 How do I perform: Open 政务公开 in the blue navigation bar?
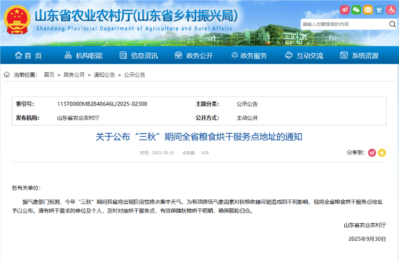[x=194, y=55]
